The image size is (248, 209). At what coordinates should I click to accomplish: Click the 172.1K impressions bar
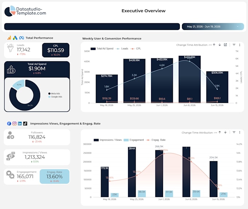coord(105,182)
